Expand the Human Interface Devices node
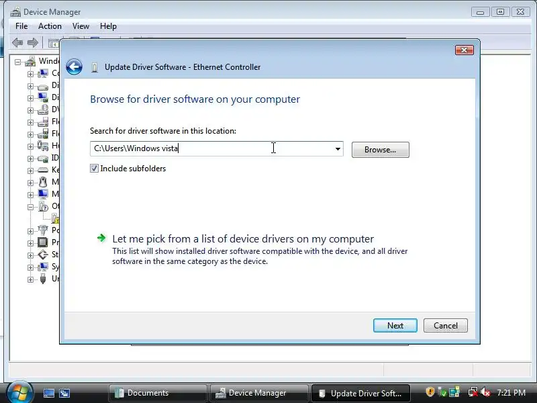537x403 pixels. coord(30,146)
